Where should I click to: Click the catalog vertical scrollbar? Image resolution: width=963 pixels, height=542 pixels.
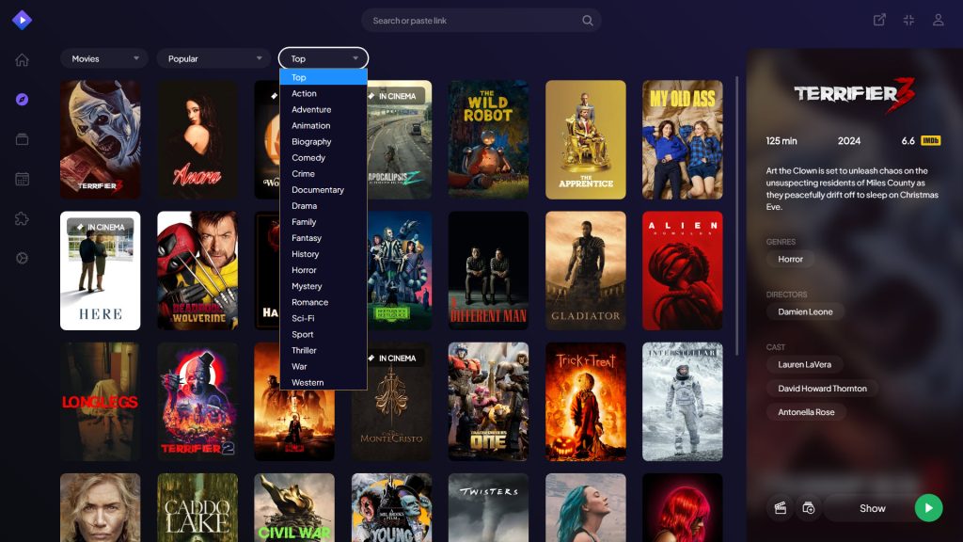click(x=736, y=215)
